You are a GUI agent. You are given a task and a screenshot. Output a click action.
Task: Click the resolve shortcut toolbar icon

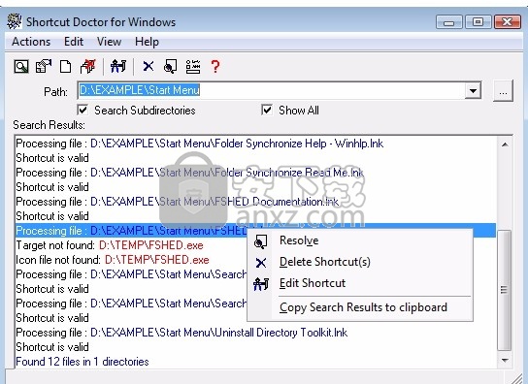coord(170,66)
